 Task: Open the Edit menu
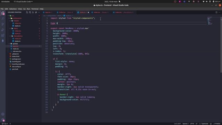tap(6, 9)
